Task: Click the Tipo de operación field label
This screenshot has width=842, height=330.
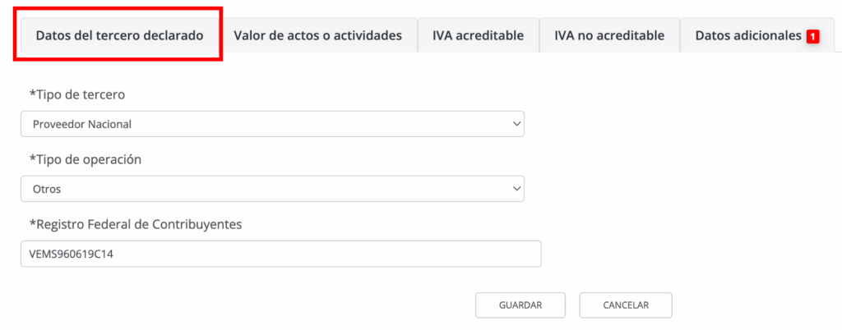Action: (86, 159)
